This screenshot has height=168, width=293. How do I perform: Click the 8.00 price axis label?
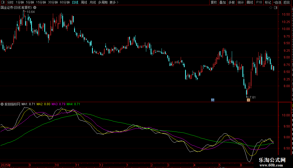287,86
